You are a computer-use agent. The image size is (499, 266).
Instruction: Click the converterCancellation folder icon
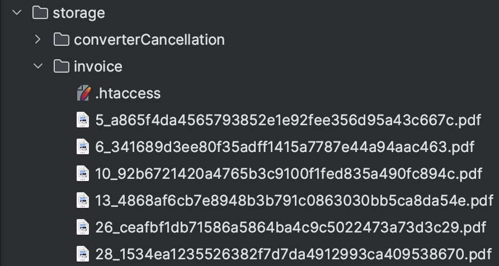tap(62, 40)
